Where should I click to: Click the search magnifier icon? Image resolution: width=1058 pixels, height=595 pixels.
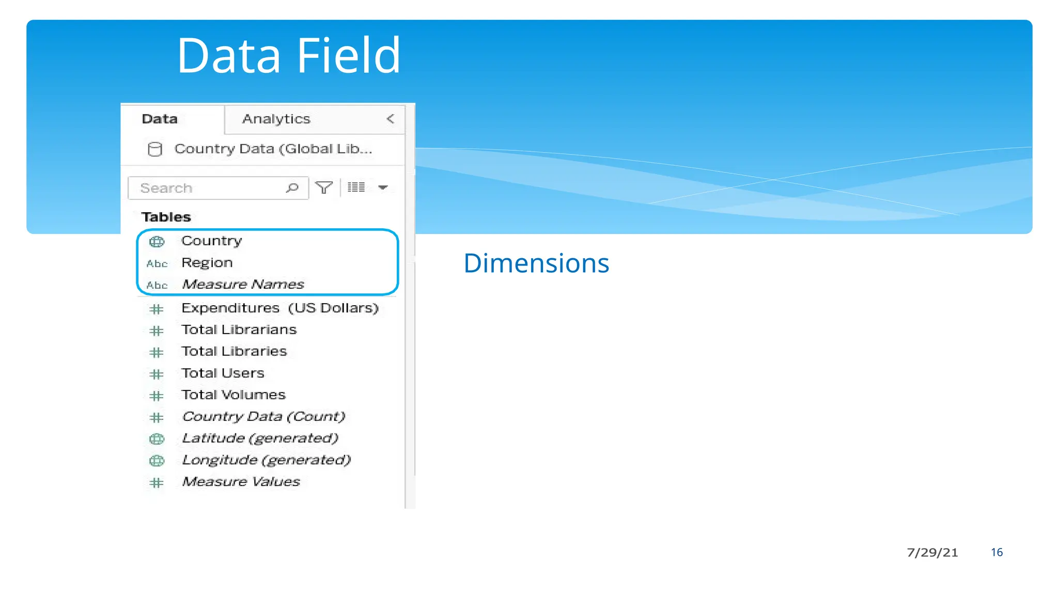(292, 187)
